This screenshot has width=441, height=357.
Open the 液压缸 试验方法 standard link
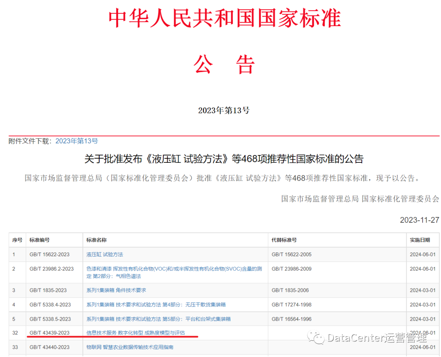pyautogui.click(x=105, y=254)
